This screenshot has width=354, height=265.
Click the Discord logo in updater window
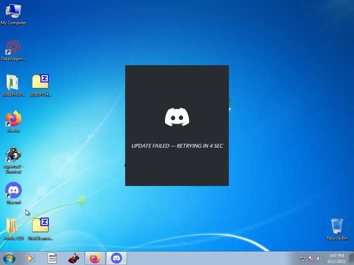coord(177,117)
